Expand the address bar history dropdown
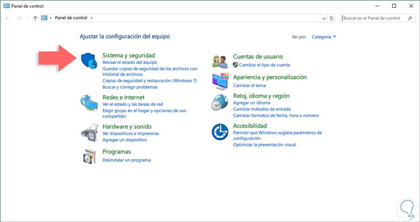The width and height of the screenshot is (420, 222). click(324, 18)
